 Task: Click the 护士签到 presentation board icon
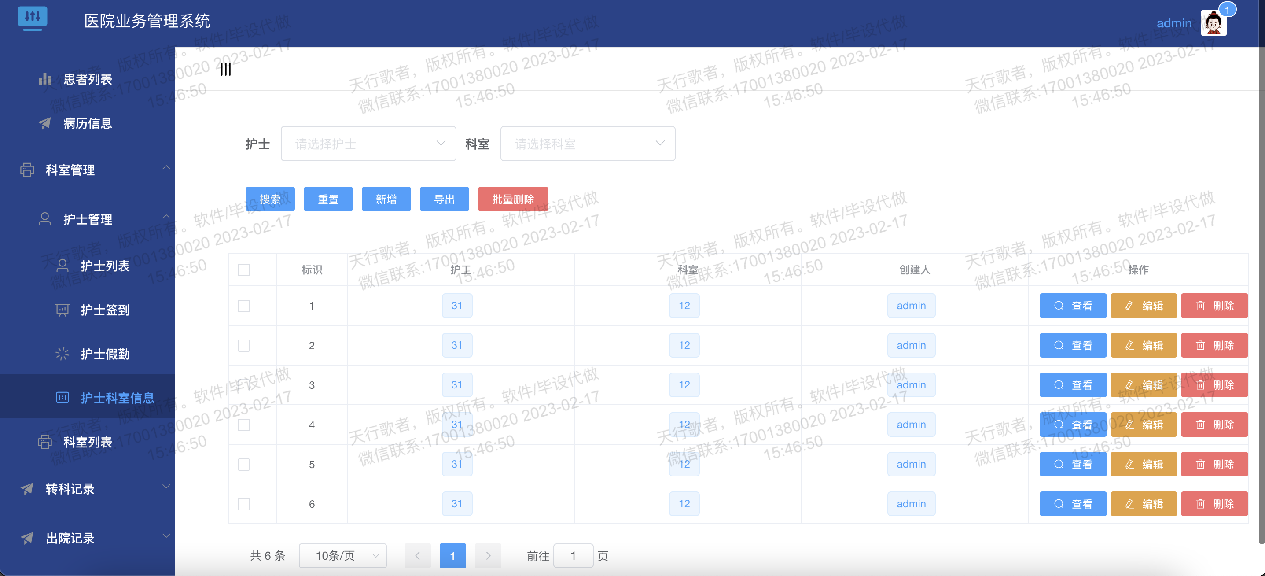point(63,310)
